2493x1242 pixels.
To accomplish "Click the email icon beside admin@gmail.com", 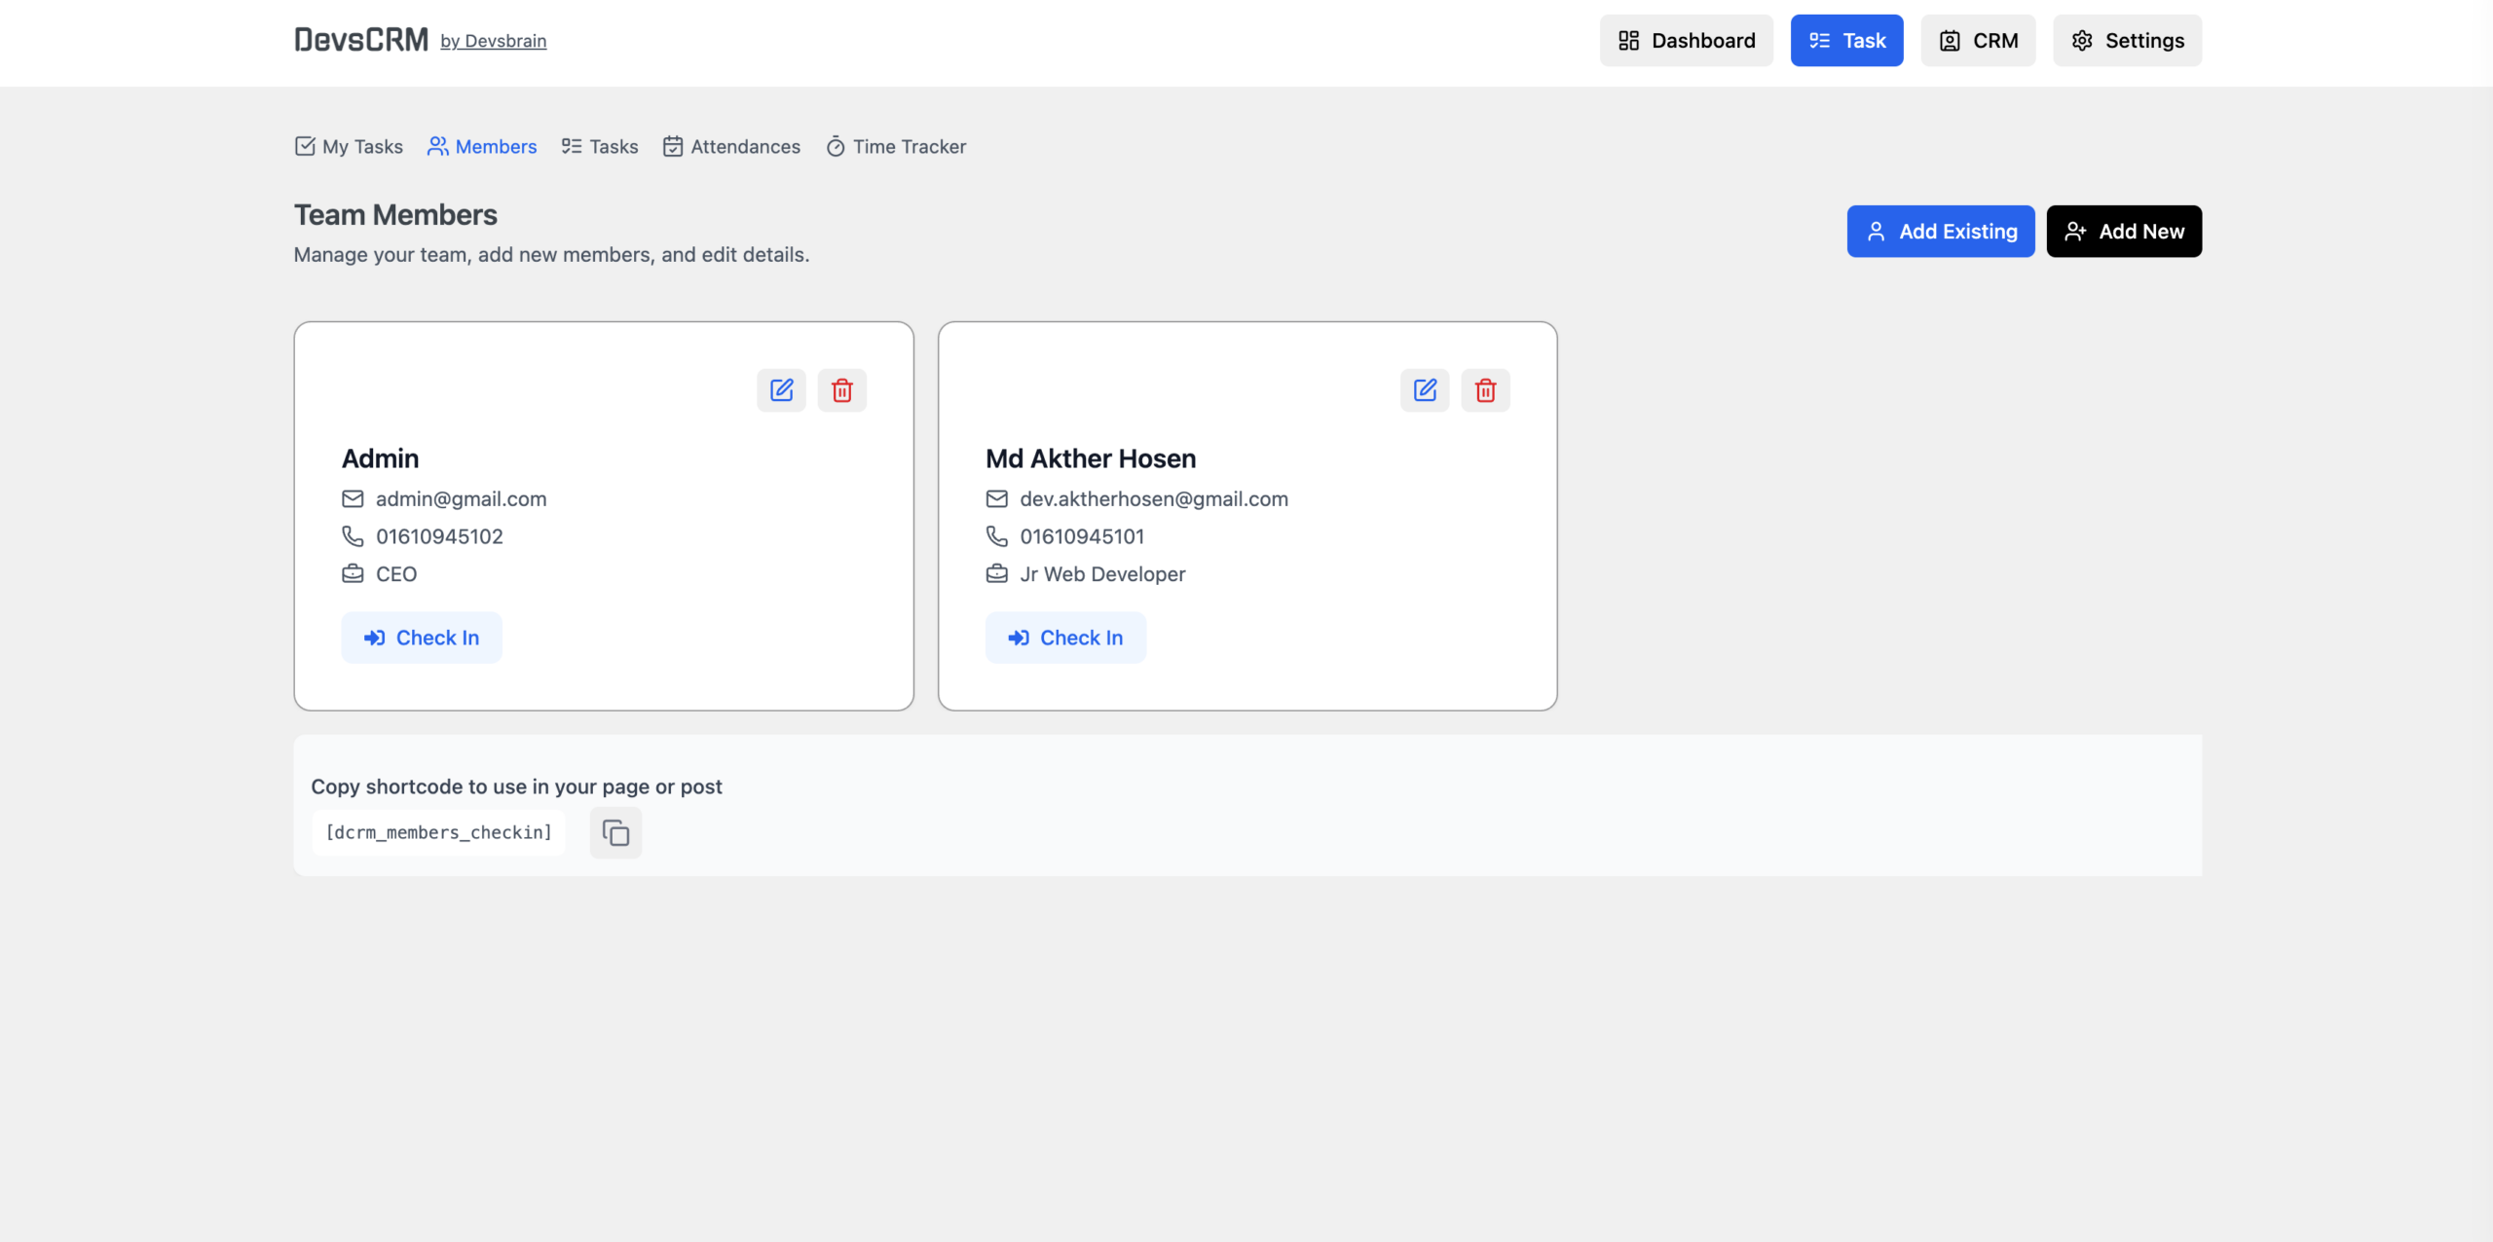I will pos(353,499).
